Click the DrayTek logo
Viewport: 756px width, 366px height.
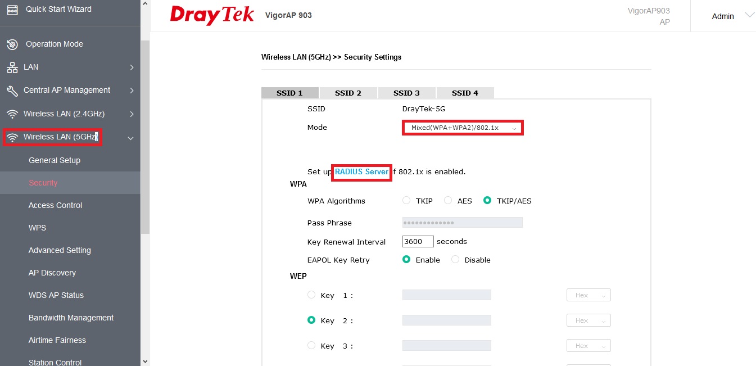pyautogui.click(x=212, y=15)
